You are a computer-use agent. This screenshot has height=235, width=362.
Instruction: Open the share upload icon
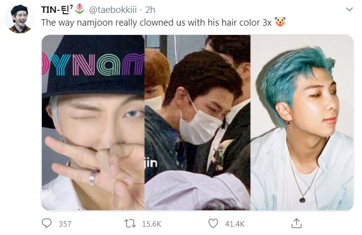tap(297, 223)
